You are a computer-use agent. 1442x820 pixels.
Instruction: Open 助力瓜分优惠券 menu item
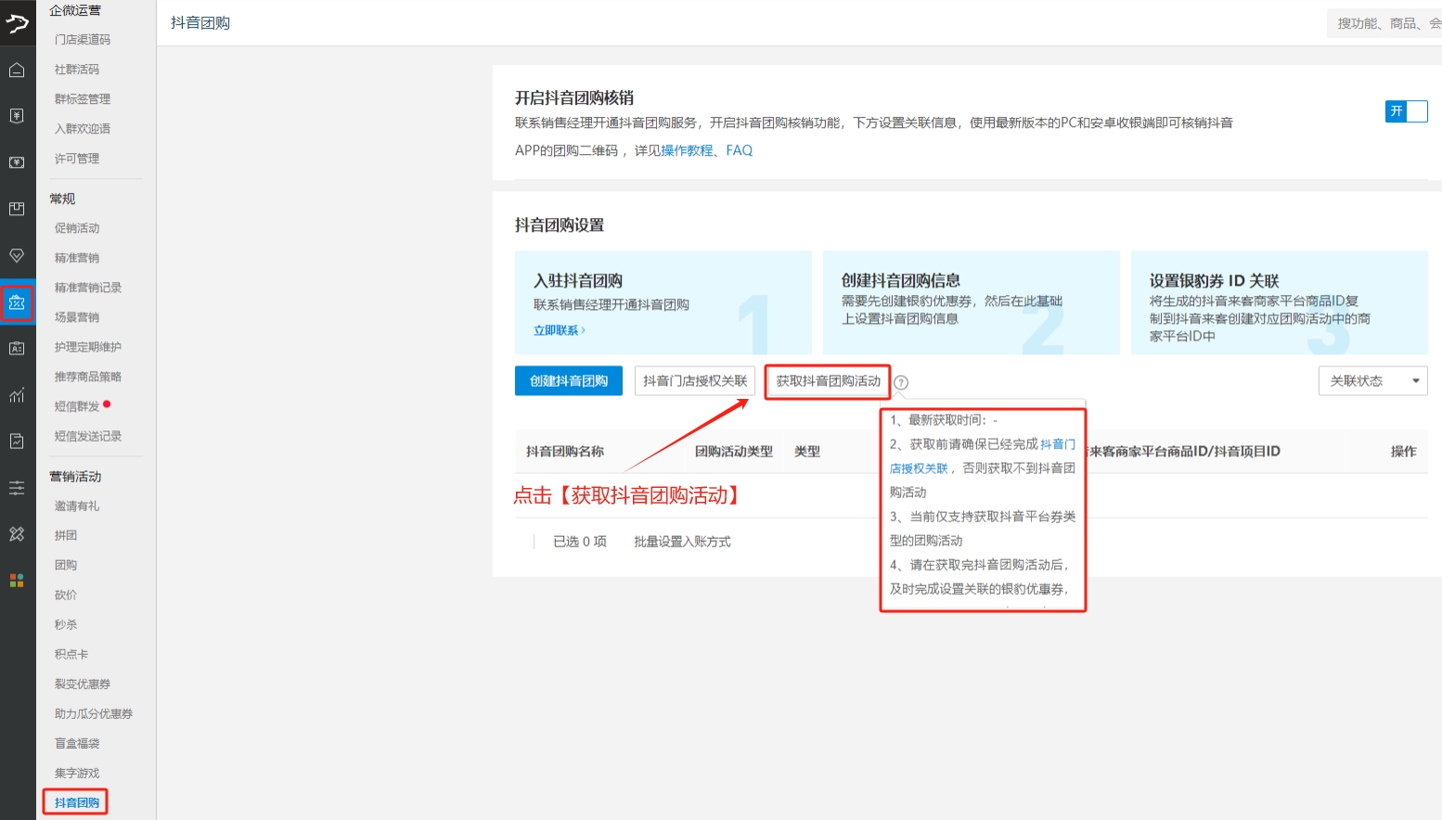[94, 713]
